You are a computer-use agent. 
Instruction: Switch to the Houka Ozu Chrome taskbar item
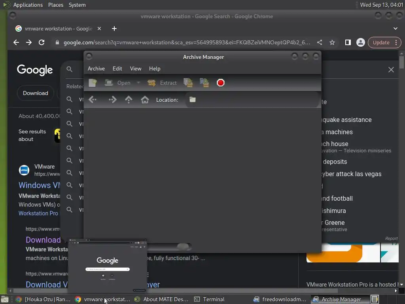pyautogui.click(x=43, y=299)
